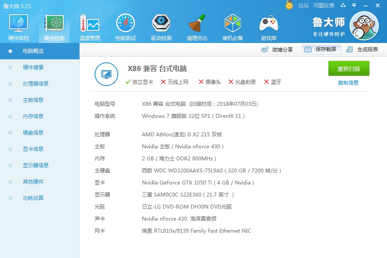
Task: Launch 性能测试 (Performance Test)
Action: (x=125, y=25)
